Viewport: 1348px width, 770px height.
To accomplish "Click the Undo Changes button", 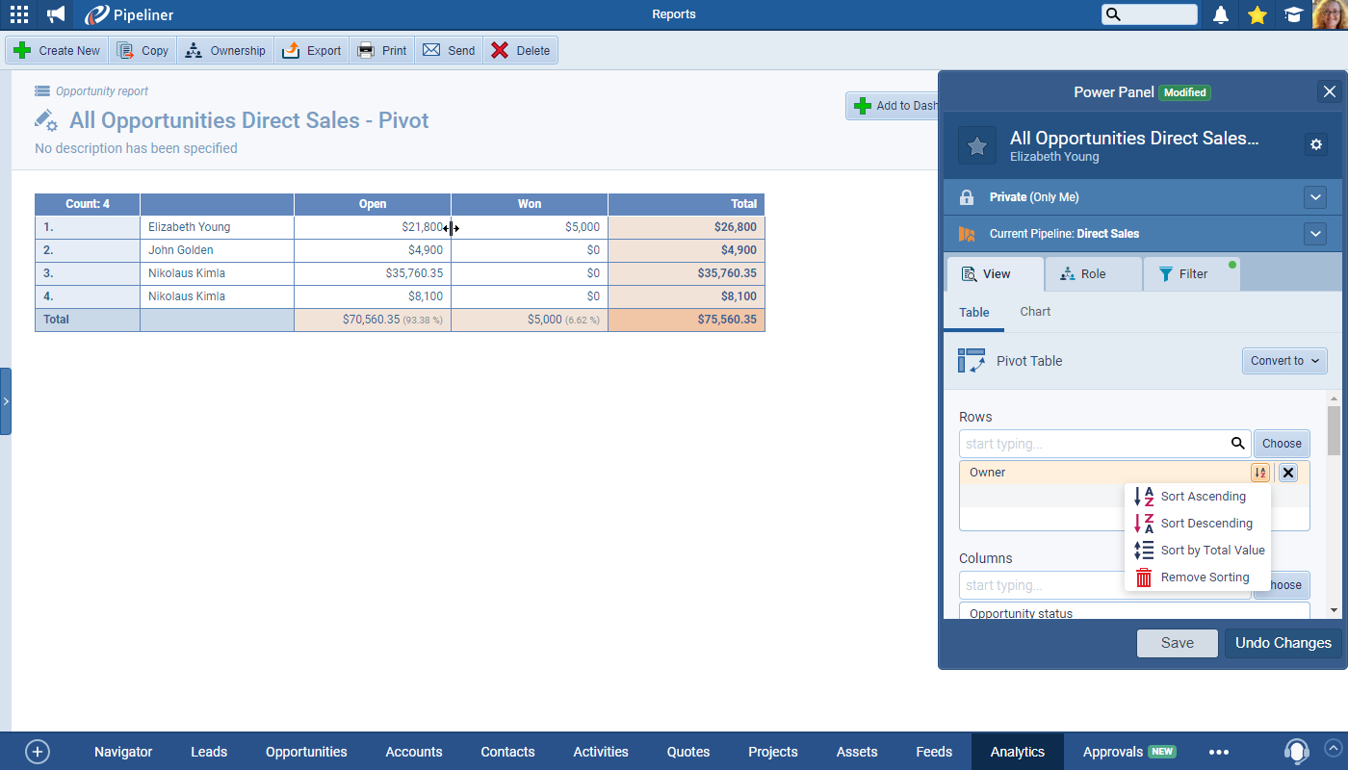I will [1283, 643].
